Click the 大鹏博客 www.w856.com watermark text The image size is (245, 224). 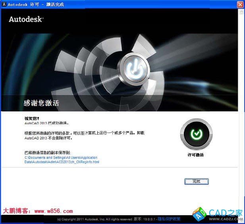pos(38,211)
